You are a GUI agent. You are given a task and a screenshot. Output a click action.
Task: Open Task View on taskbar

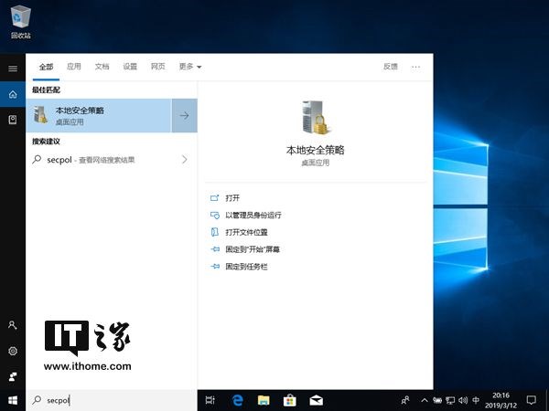pyautogui.click(x=210, y=400)
